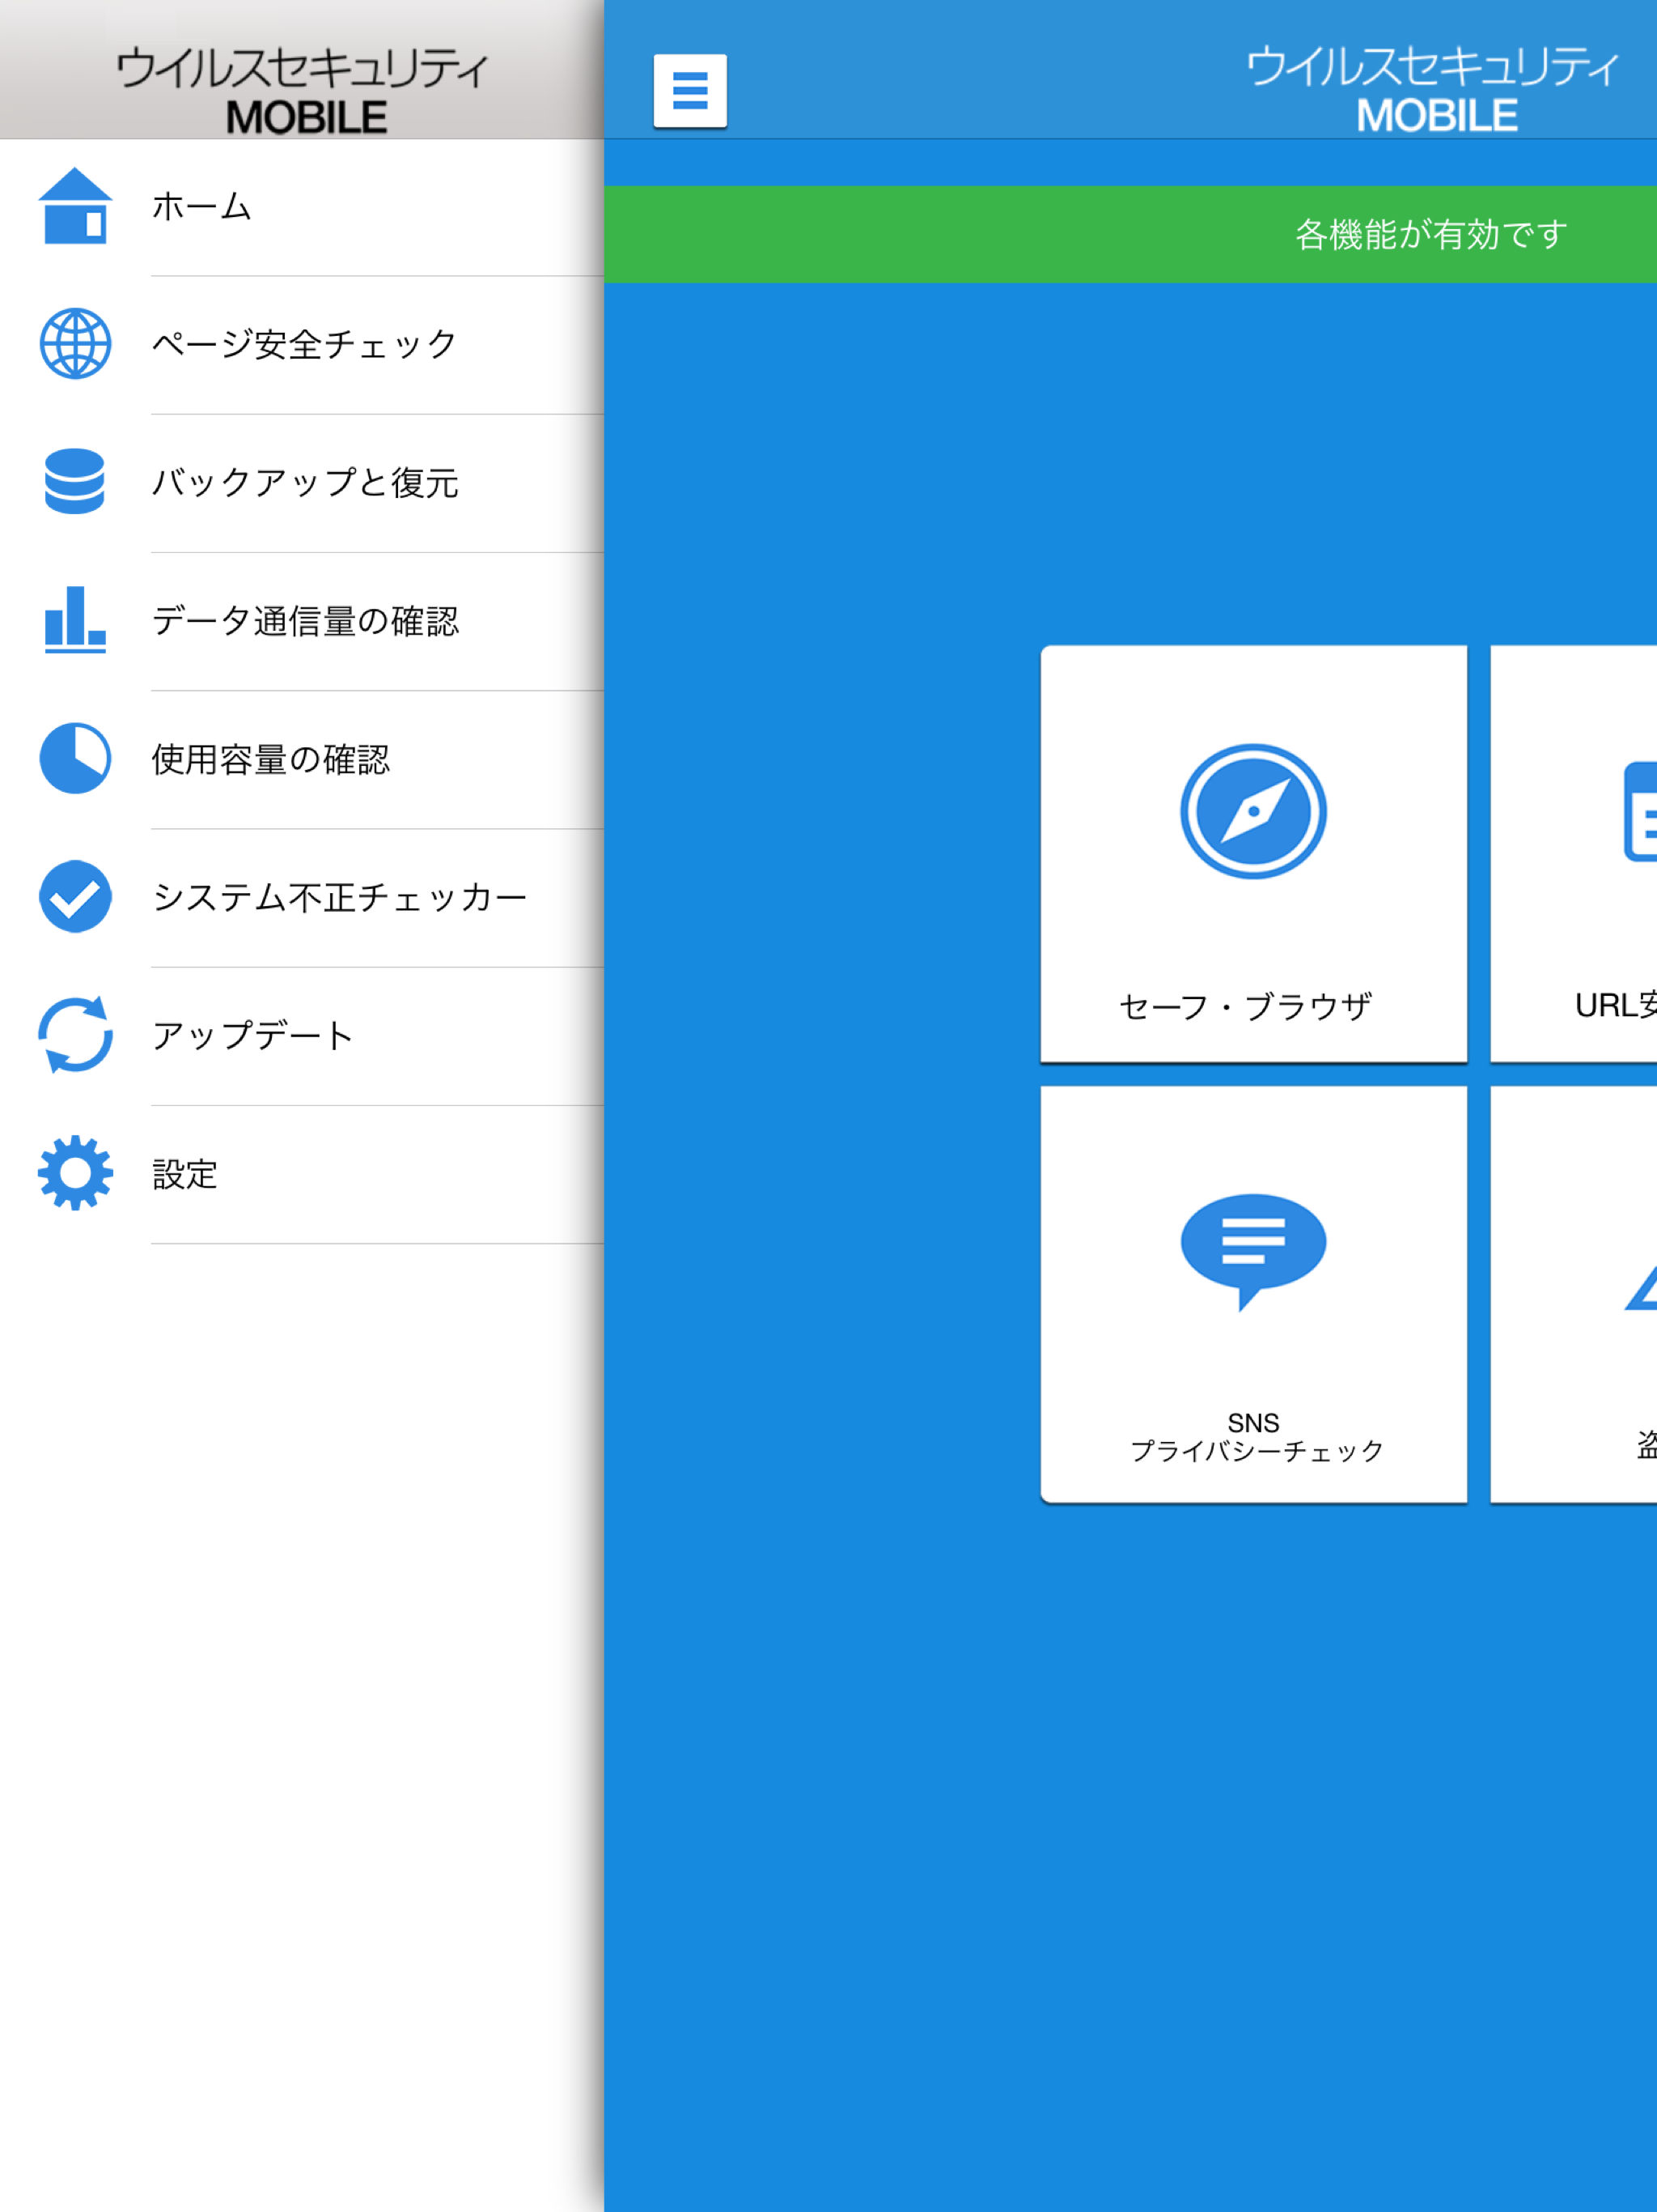The image size is (1657, 2212).
Task: Click the sidebar ウイルスセキュリティ MOBILE logo
Action: (x=302, y=90)
